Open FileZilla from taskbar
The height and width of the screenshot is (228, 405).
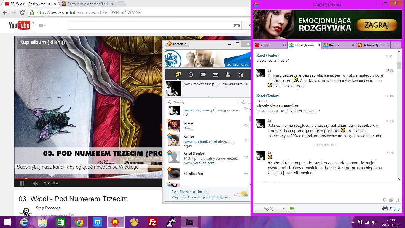pyautogui.click(x=153, y=222)
